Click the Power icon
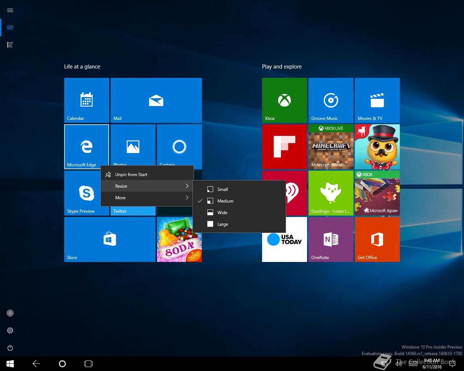 tap(10, 348)
